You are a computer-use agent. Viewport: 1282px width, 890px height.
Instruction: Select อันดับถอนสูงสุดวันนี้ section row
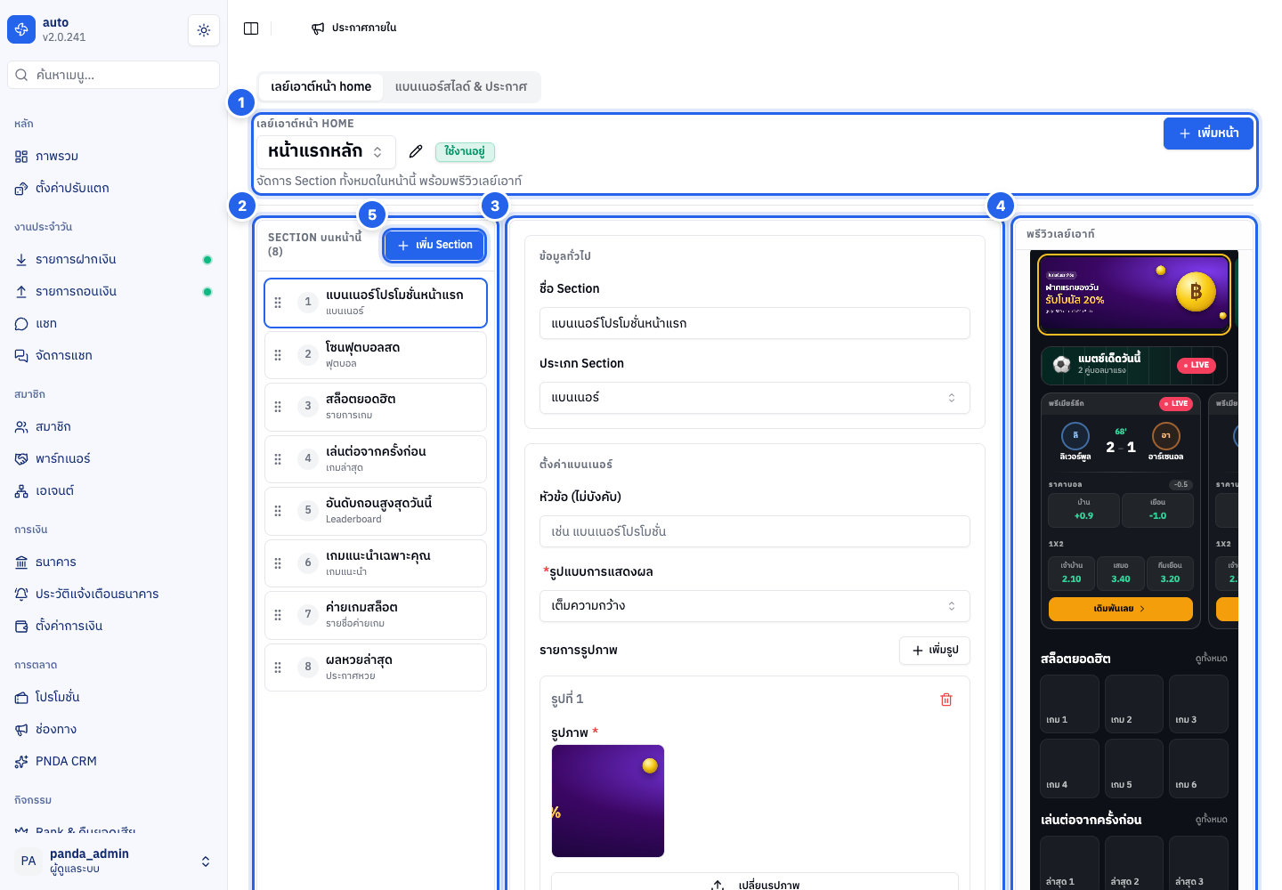pos(376,511)
